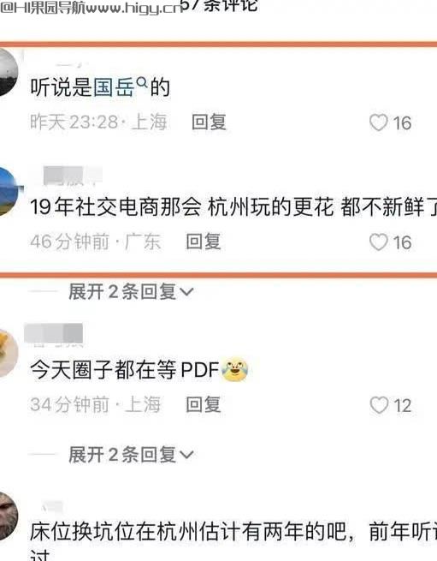Screen dimensions: 437x561
Task: Tap the crying-laugh emoji after PDF
Action: pyautogui.click(x=235, y=369)
